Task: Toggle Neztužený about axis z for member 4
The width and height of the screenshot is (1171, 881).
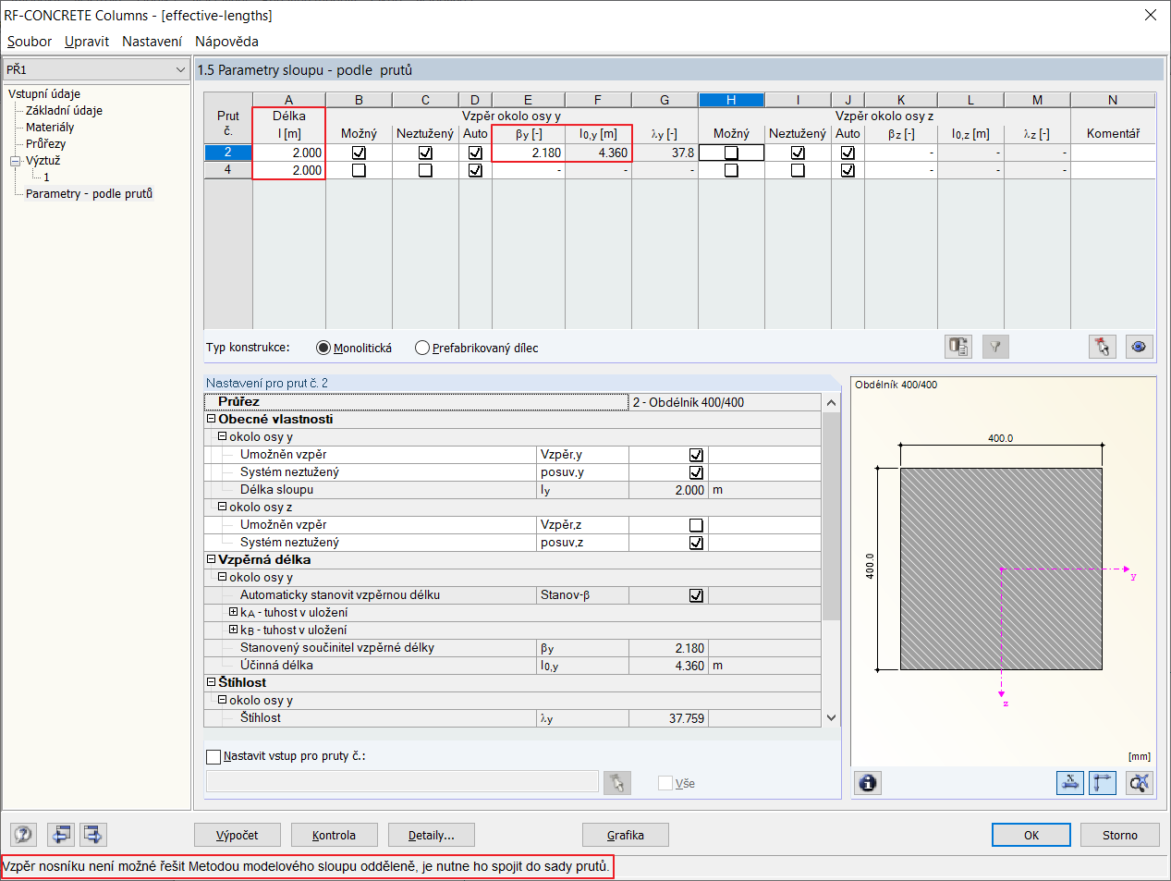Action: click(798, 170)
